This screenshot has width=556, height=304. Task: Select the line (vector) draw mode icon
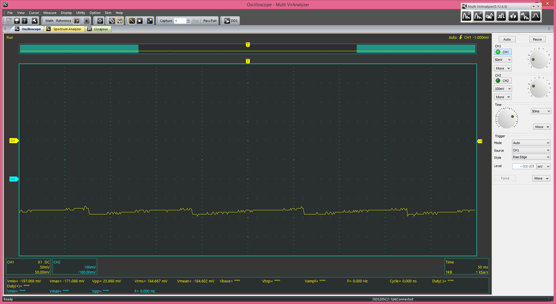click(x=132, y=20)
